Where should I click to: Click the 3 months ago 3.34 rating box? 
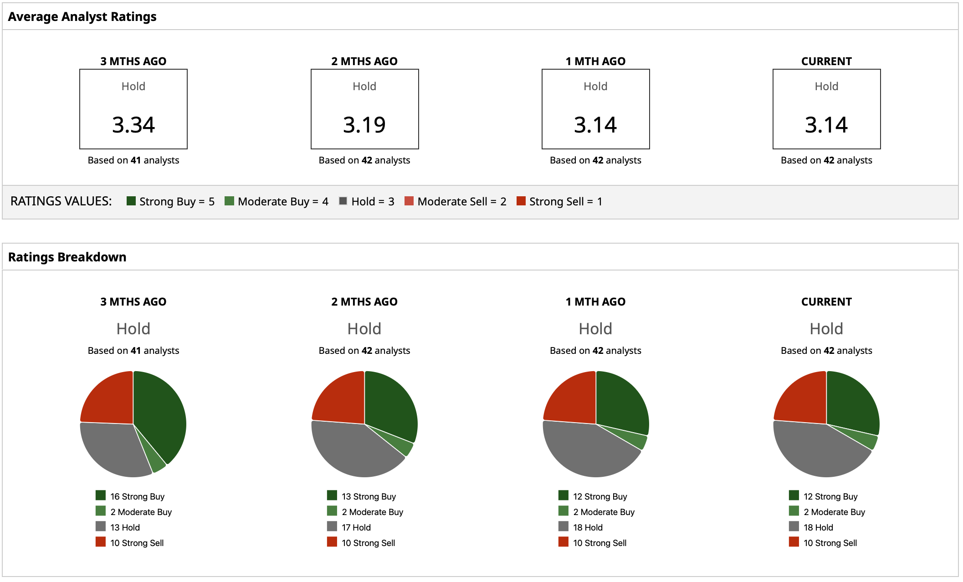133,109
